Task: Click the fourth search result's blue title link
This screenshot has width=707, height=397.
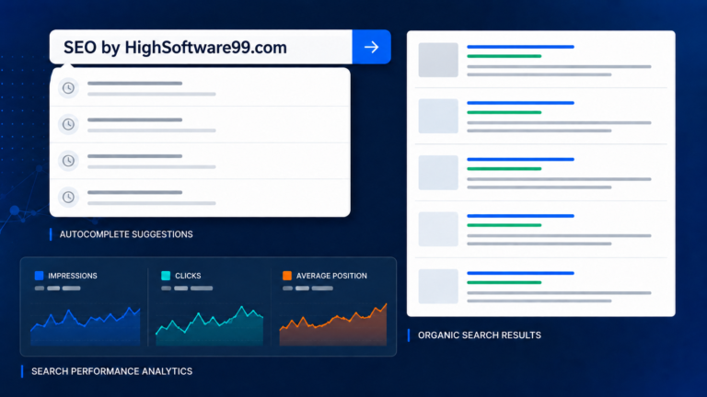Action: [x=520, y=216]
